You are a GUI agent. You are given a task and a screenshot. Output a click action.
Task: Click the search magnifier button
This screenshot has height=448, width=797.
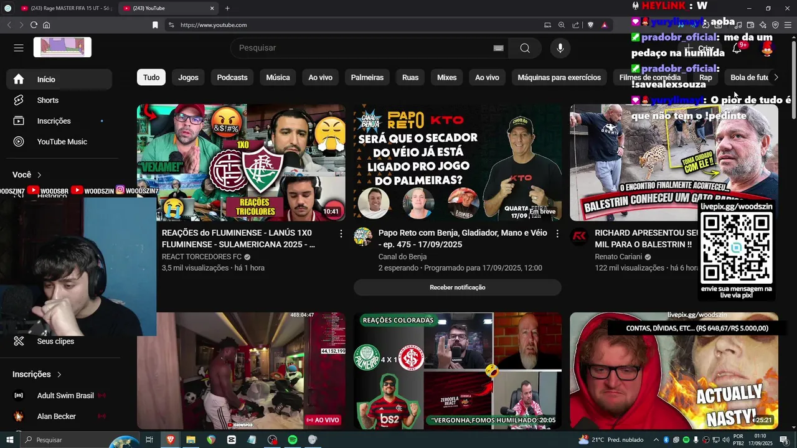(x=525, y=48)
